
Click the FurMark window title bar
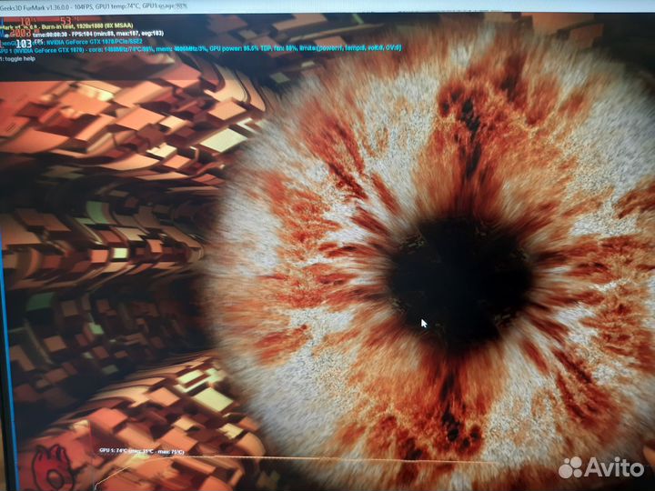[x=327, y=6]
